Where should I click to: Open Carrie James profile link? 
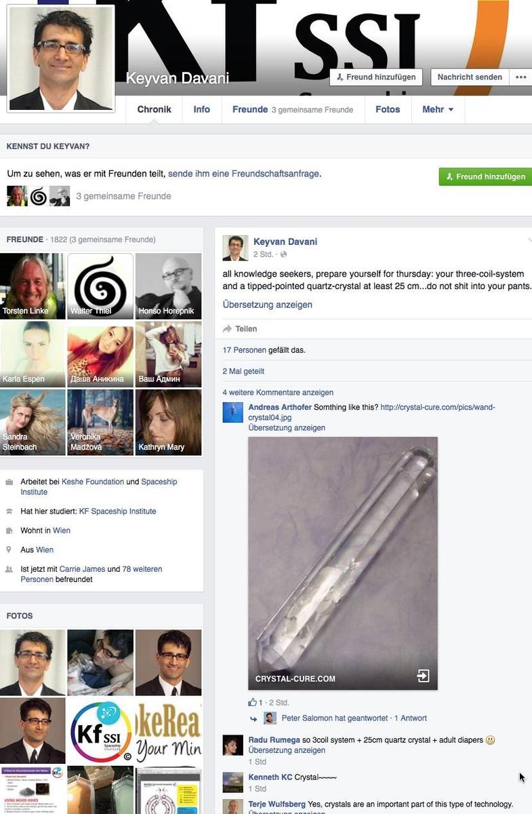[x=82, y=569]
